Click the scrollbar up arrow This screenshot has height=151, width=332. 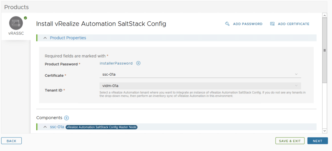325,15
